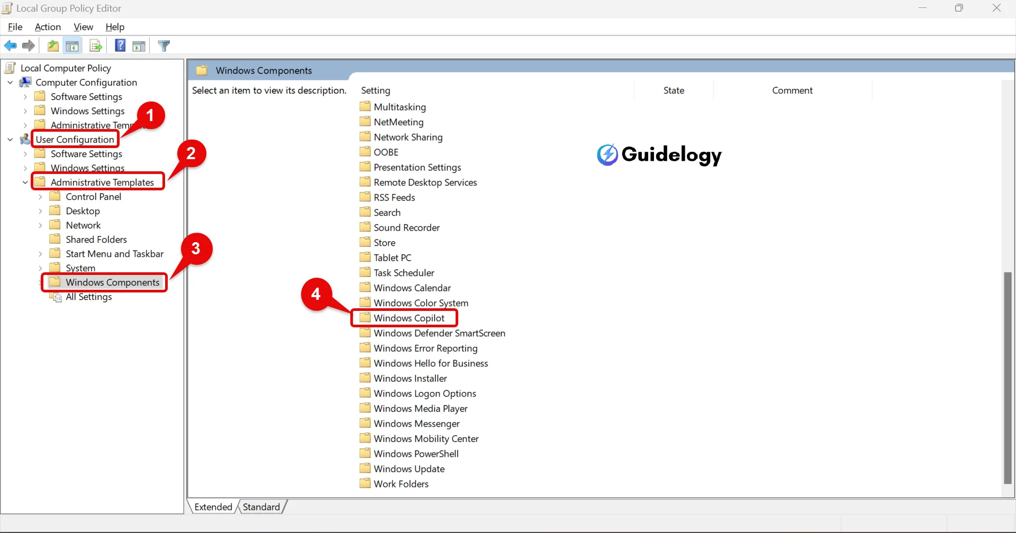
Task: Click the Windows Update folder icon
Action: click(365, 468)
